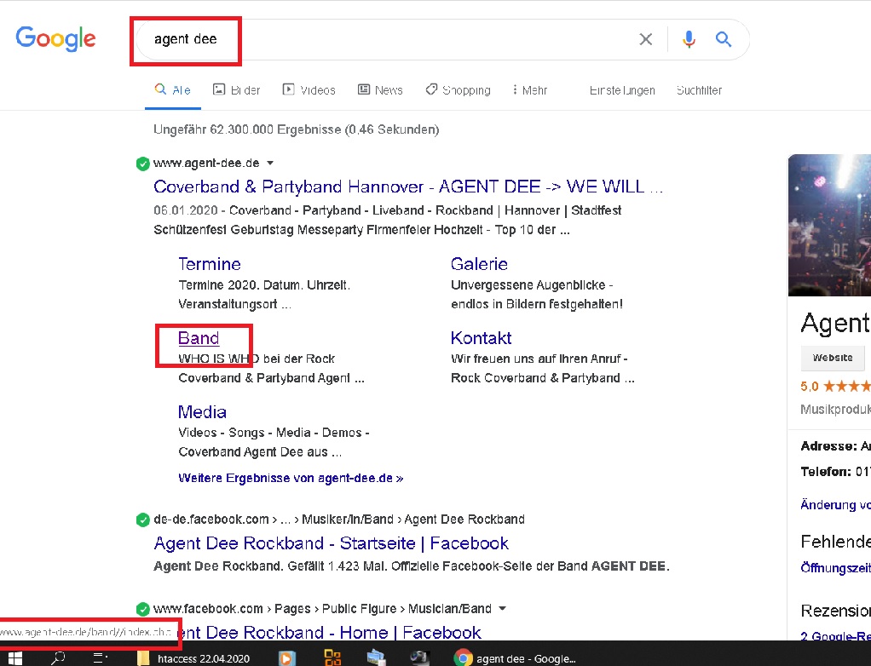This screenshot has width=871, height=666.
Task: Open the 'htaccess 22.04.2020' folder taskbar item
Action: pyautogui.click(x=193, y=658)
